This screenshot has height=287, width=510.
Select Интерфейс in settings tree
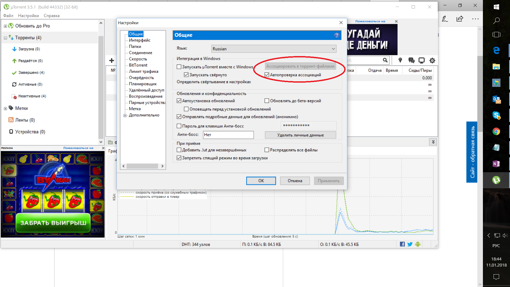pos(140,40)
